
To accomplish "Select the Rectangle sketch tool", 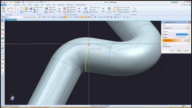I will coord(11,8).
